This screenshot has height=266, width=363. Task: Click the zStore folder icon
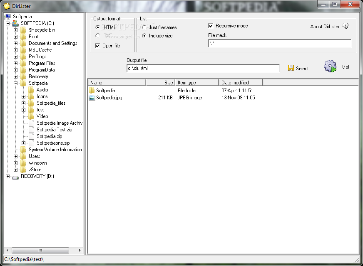point(23,170)
